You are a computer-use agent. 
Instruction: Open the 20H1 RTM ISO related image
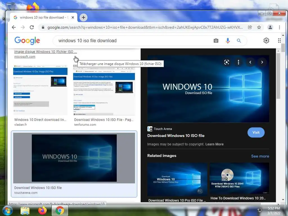(x=239, y=178)
